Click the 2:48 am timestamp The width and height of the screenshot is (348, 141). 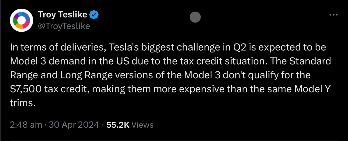(x=26, y=125)
